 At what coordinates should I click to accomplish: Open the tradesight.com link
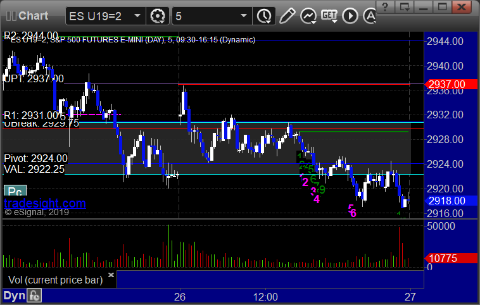click(x=44, y=203)
